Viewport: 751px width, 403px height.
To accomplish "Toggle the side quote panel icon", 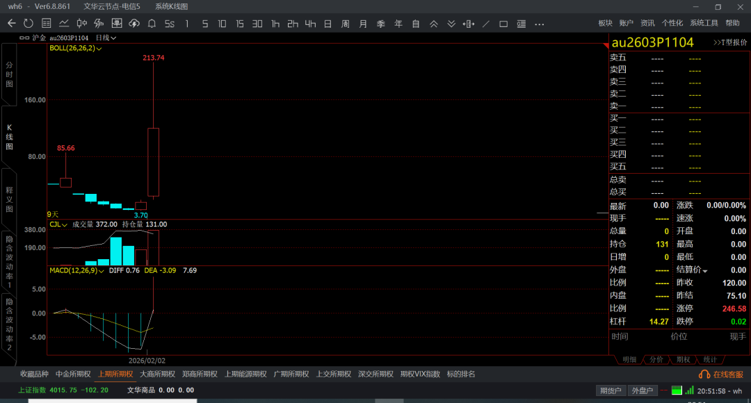I will (521, 24).
